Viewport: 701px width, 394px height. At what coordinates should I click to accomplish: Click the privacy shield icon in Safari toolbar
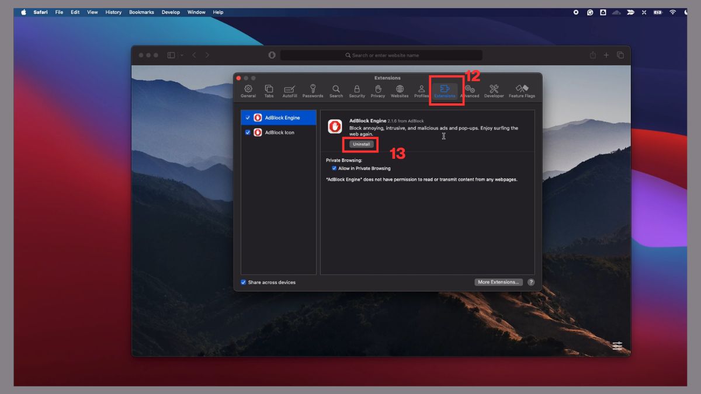pyautogui.click(x=272, y=55)
